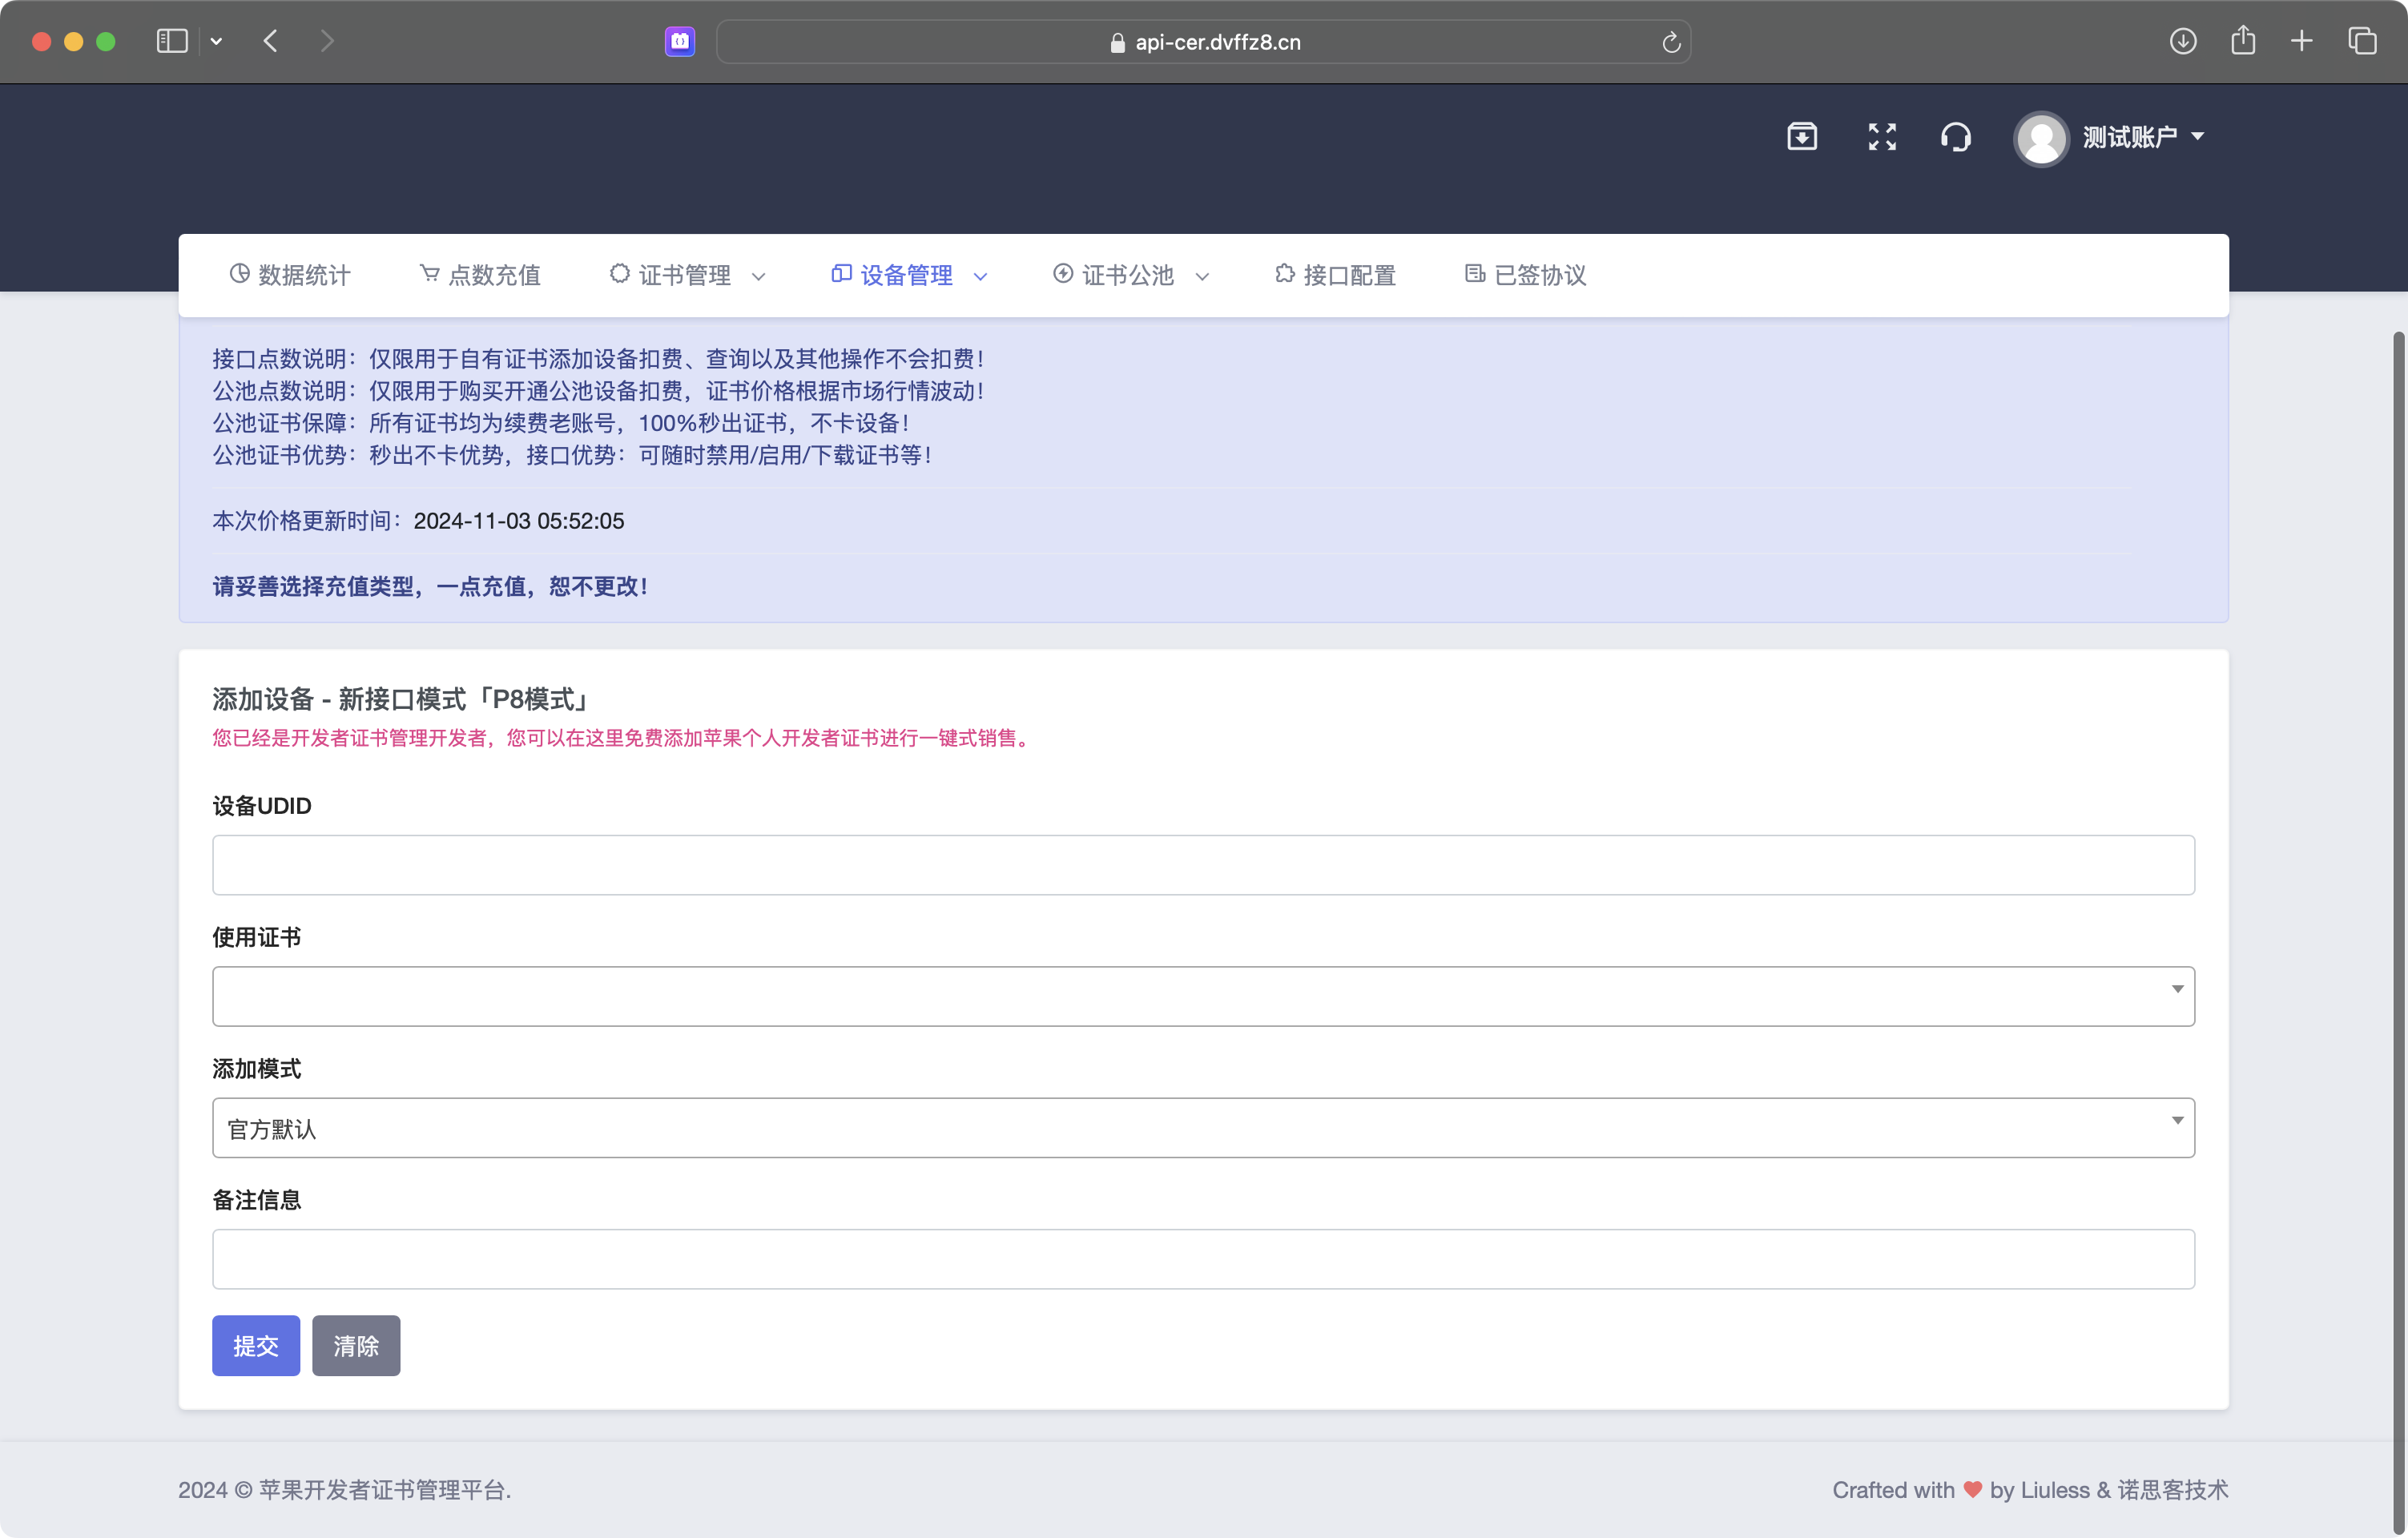The width and height of the screenshot is (2408, 1538).
Task: Open the 数据统计 tab
Action: click(290, 275)
